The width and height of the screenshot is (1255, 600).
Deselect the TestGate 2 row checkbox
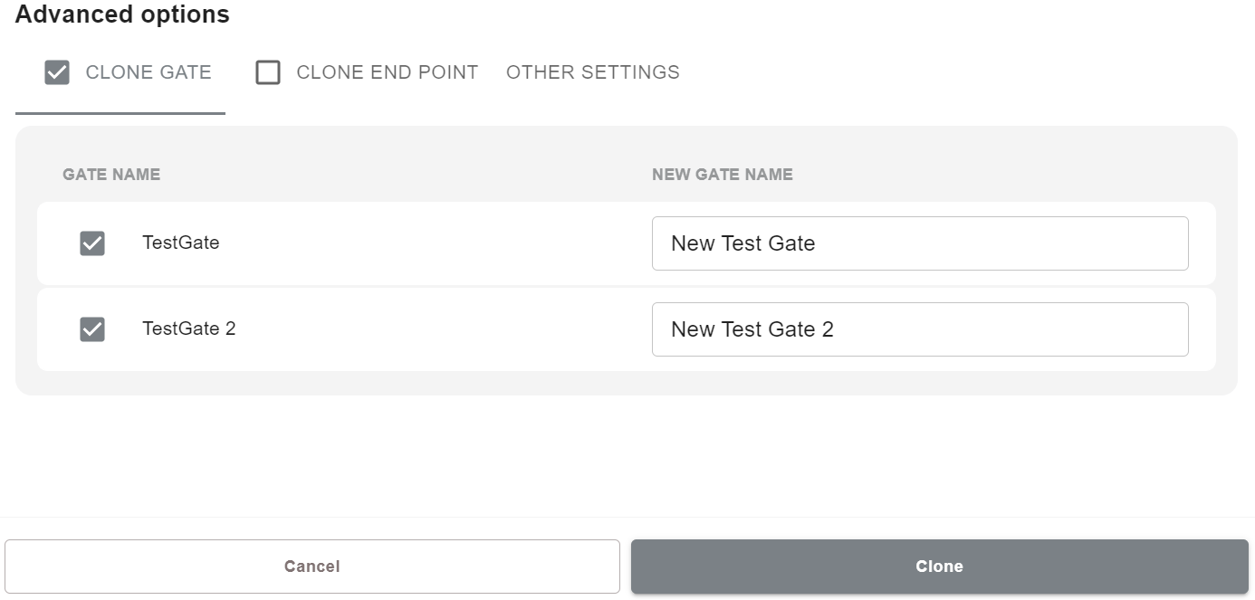(92, 329)
